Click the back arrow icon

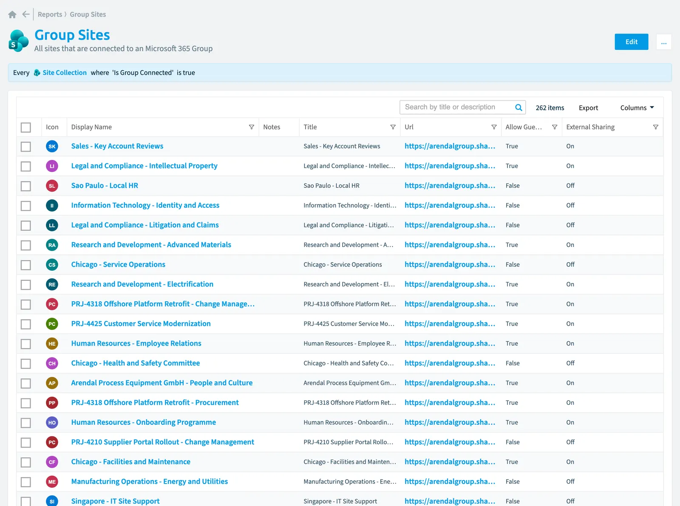(26, 14)
